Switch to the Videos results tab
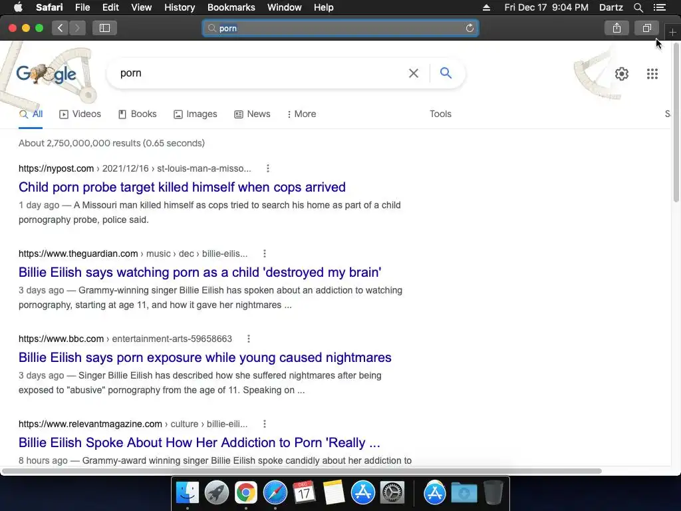The height and width of the screenshot is (511, 681). point(80,114)
